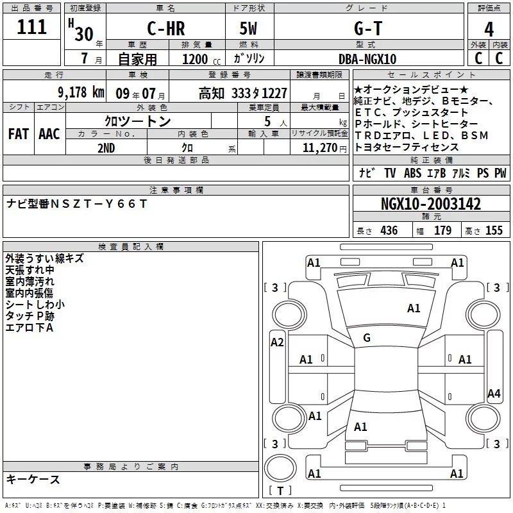Click the equipment item PW
Screen dimensions: 513x513
coord(500,172)
